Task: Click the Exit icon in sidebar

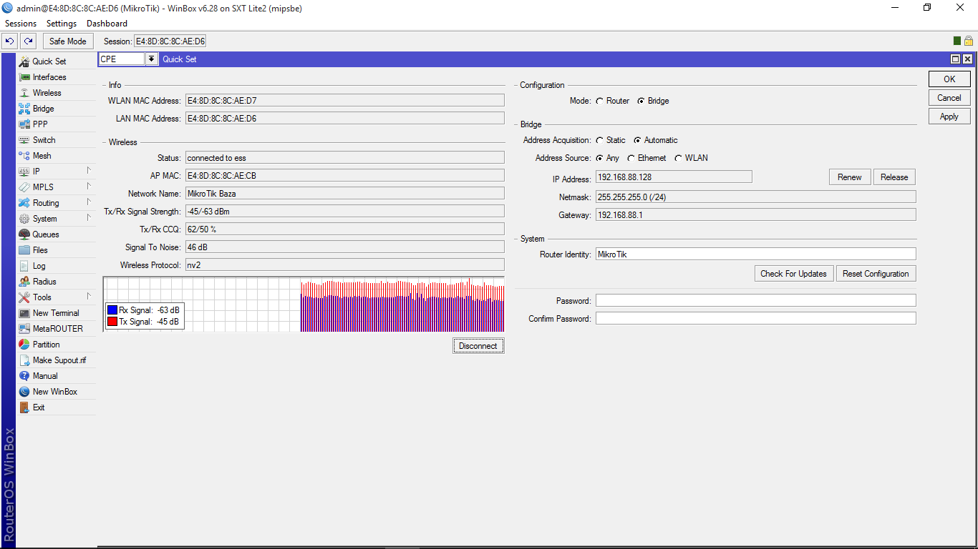Action: pyautogui.click(x=24, y=407)
